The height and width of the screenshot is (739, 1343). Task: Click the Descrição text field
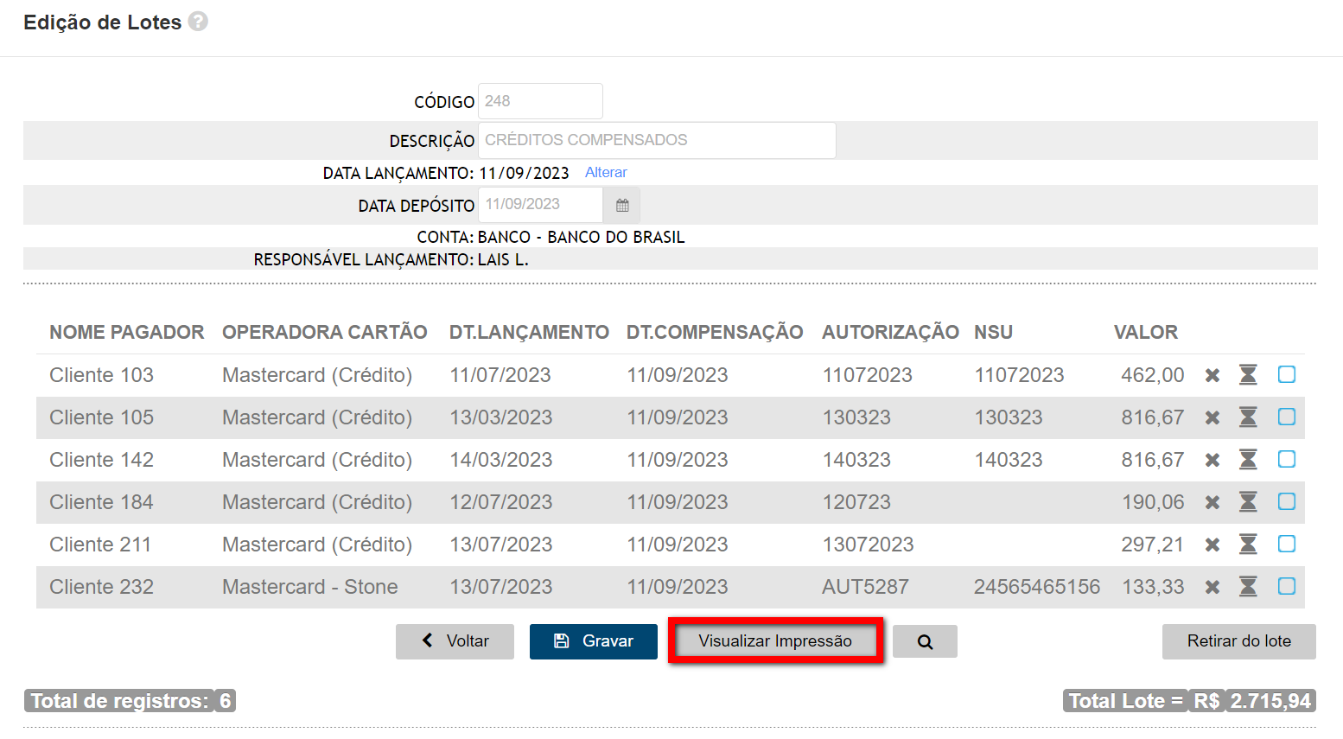point(656,140)
